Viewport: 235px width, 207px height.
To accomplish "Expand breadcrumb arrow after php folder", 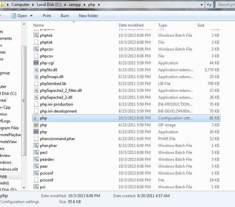I will click(x=99, y=5).
